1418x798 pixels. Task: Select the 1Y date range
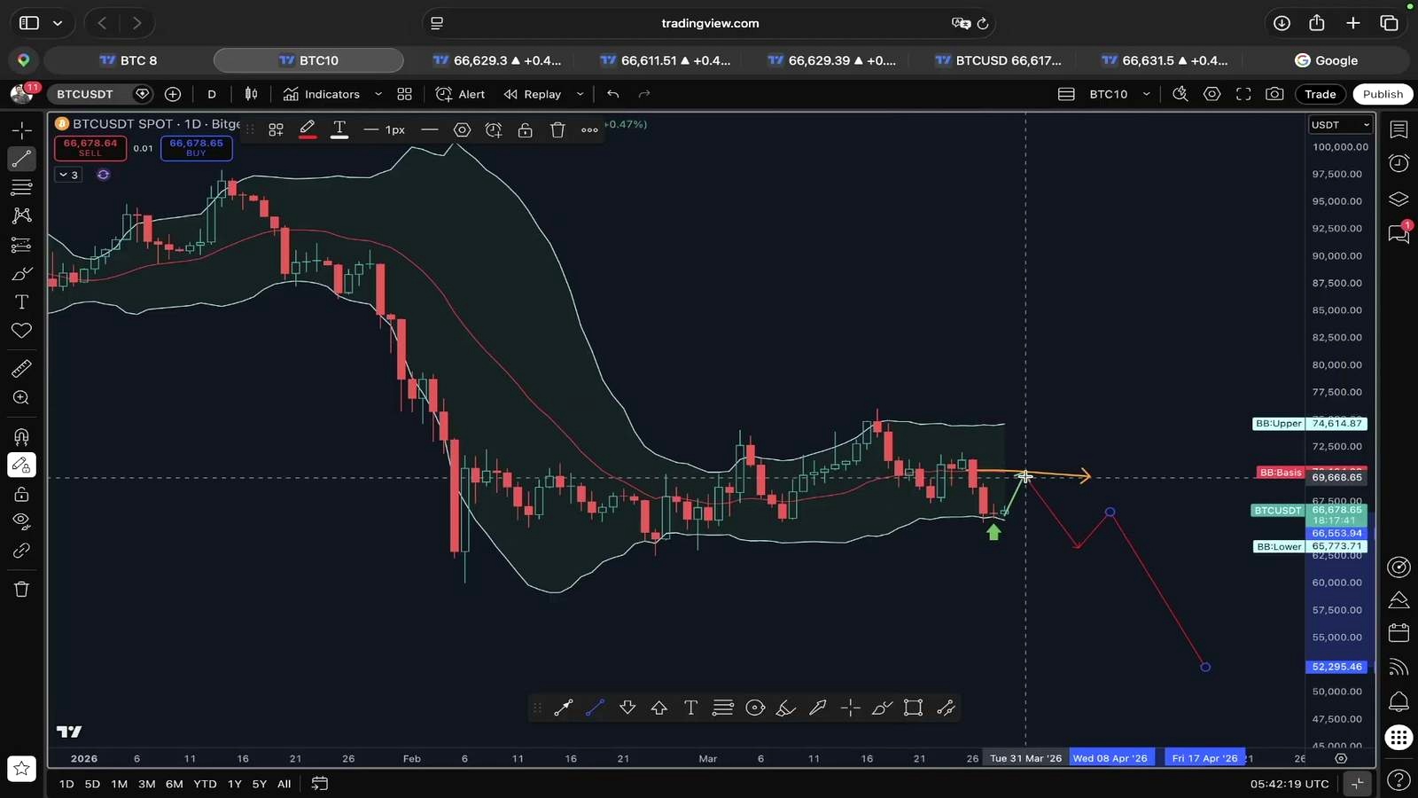point(234,784)
